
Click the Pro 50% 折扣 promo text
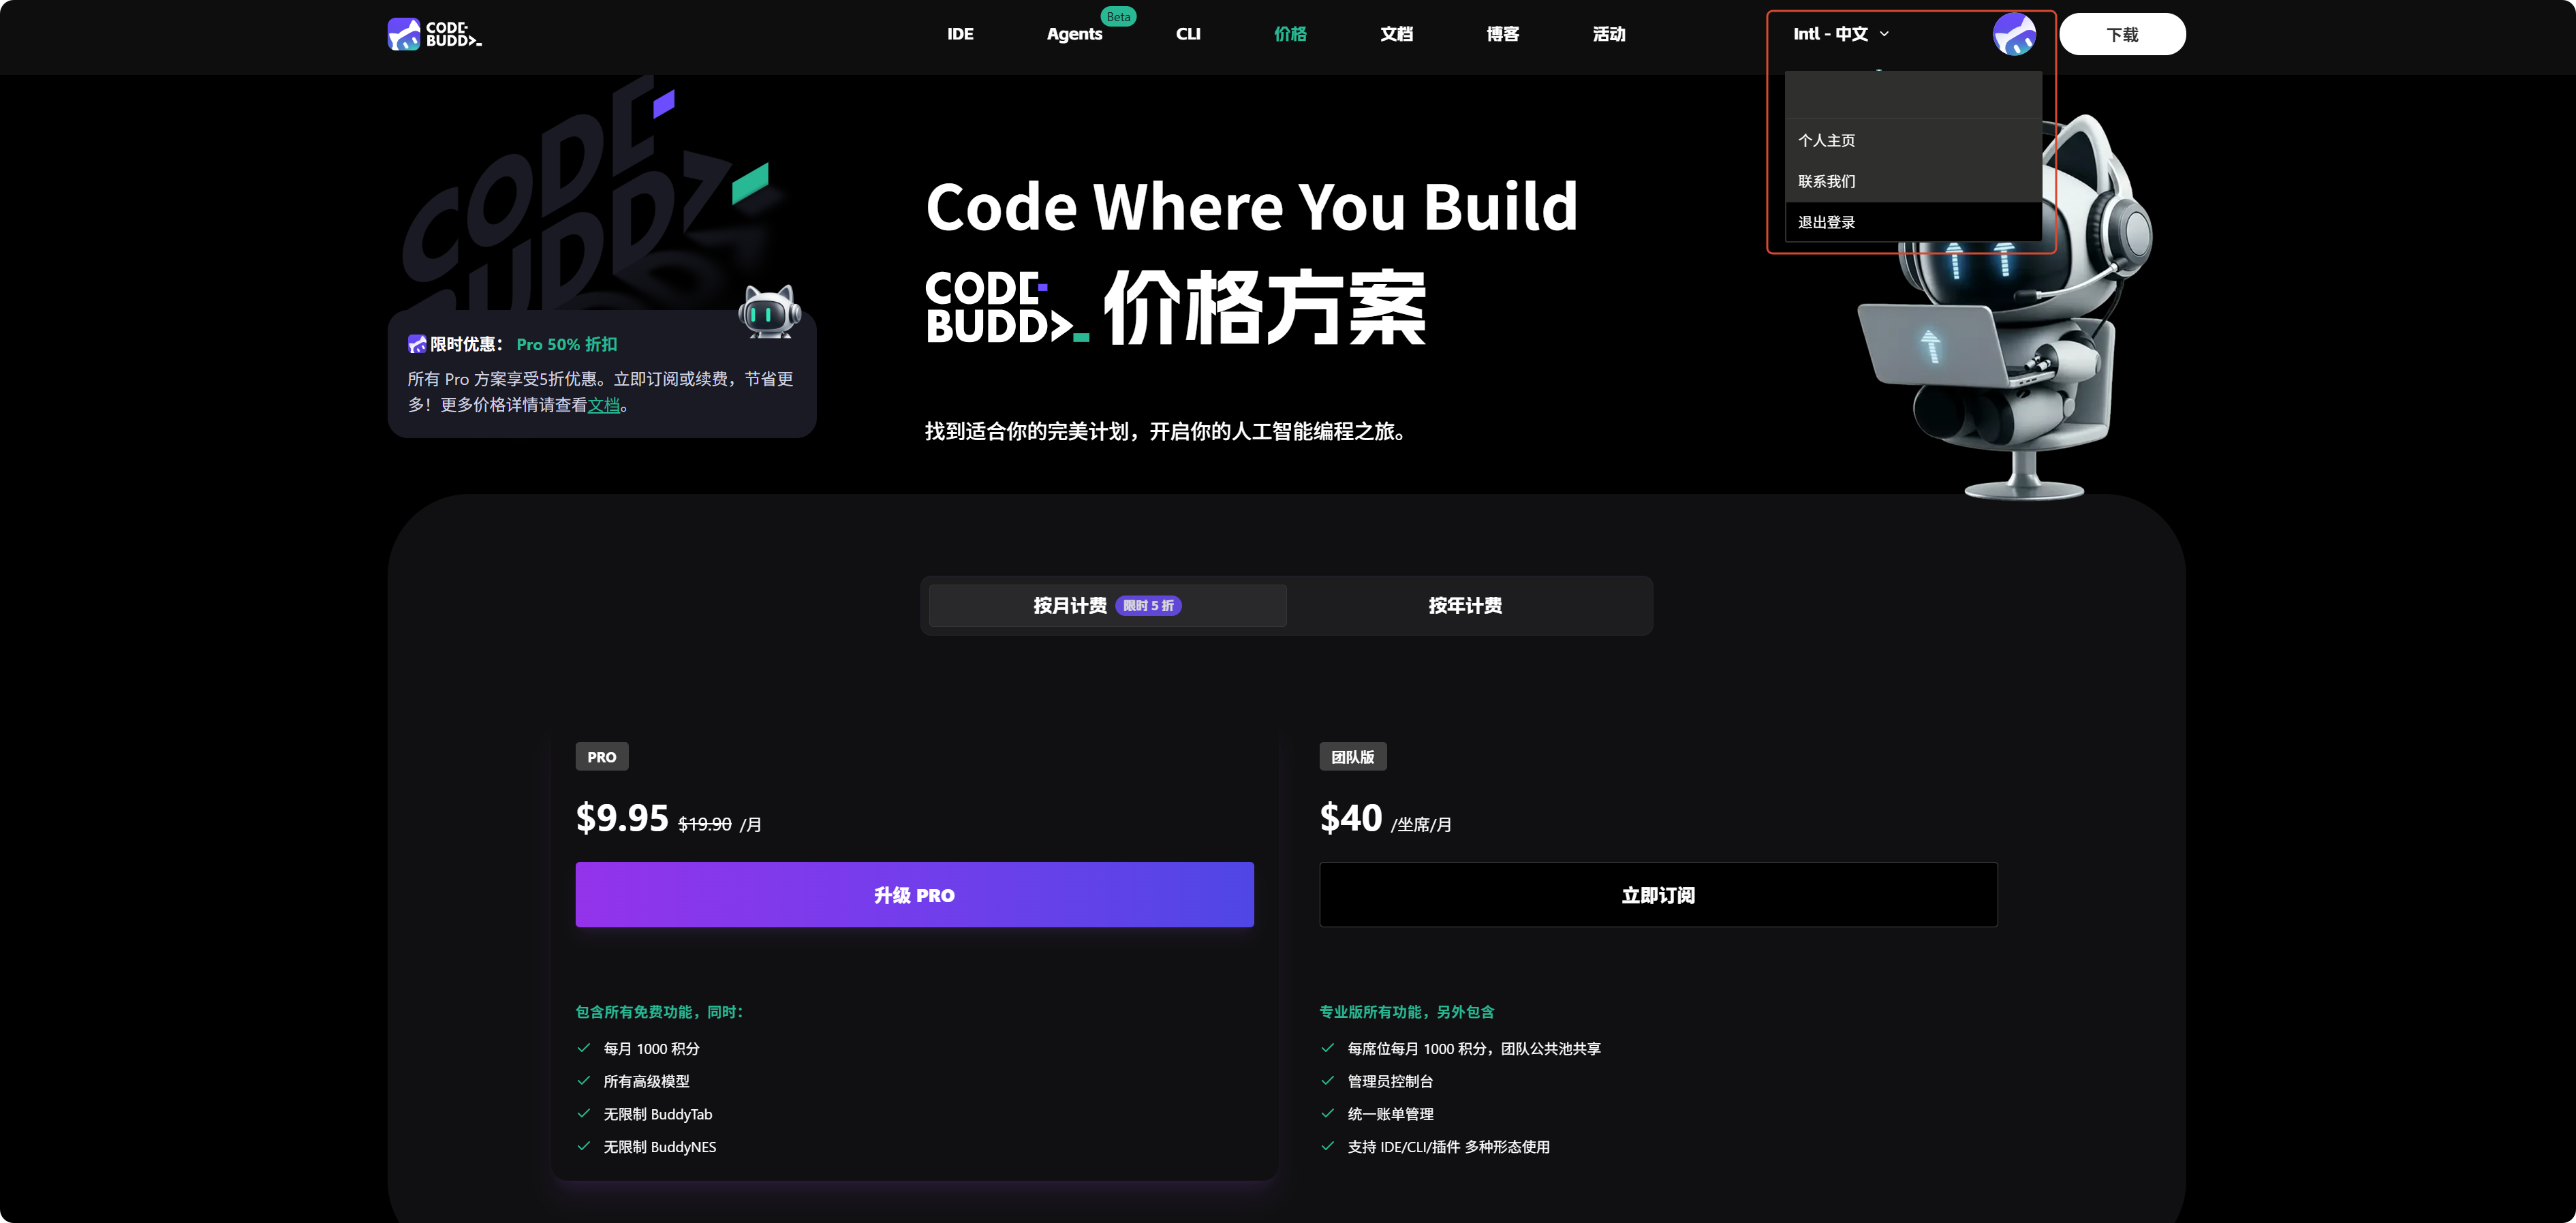[x=567, y=344]
